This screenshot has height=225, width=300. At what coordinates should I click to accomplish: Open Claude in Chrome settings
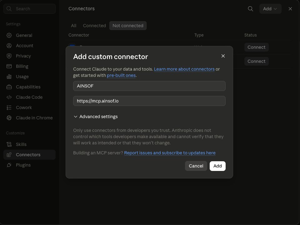coord(29,118)
